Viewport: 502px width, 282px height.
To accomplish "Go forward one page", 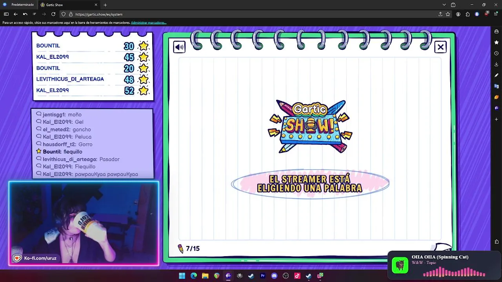I will (x=44, y=14).
